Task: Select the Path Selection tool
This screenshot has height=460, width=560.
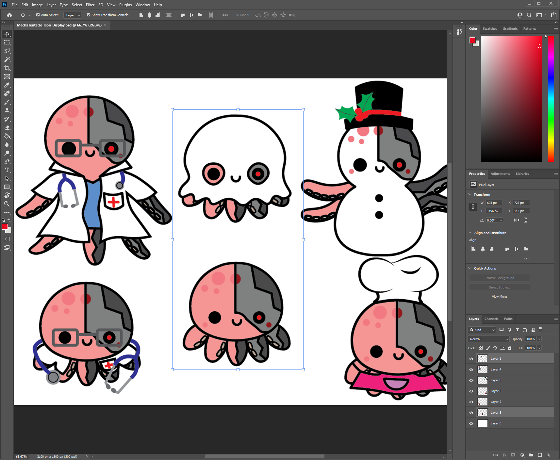Action: coord(7,179)
